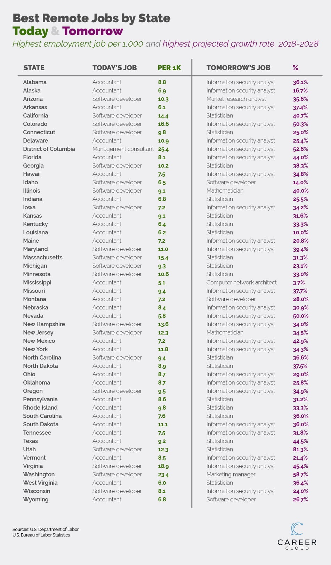
Task: Click the 'Computer network architect' entry
Action: click(241, 282)
